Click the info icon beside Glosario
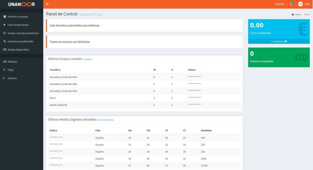Image resolution: width=313 pixels, height=170 pixels. coord(4,78)
